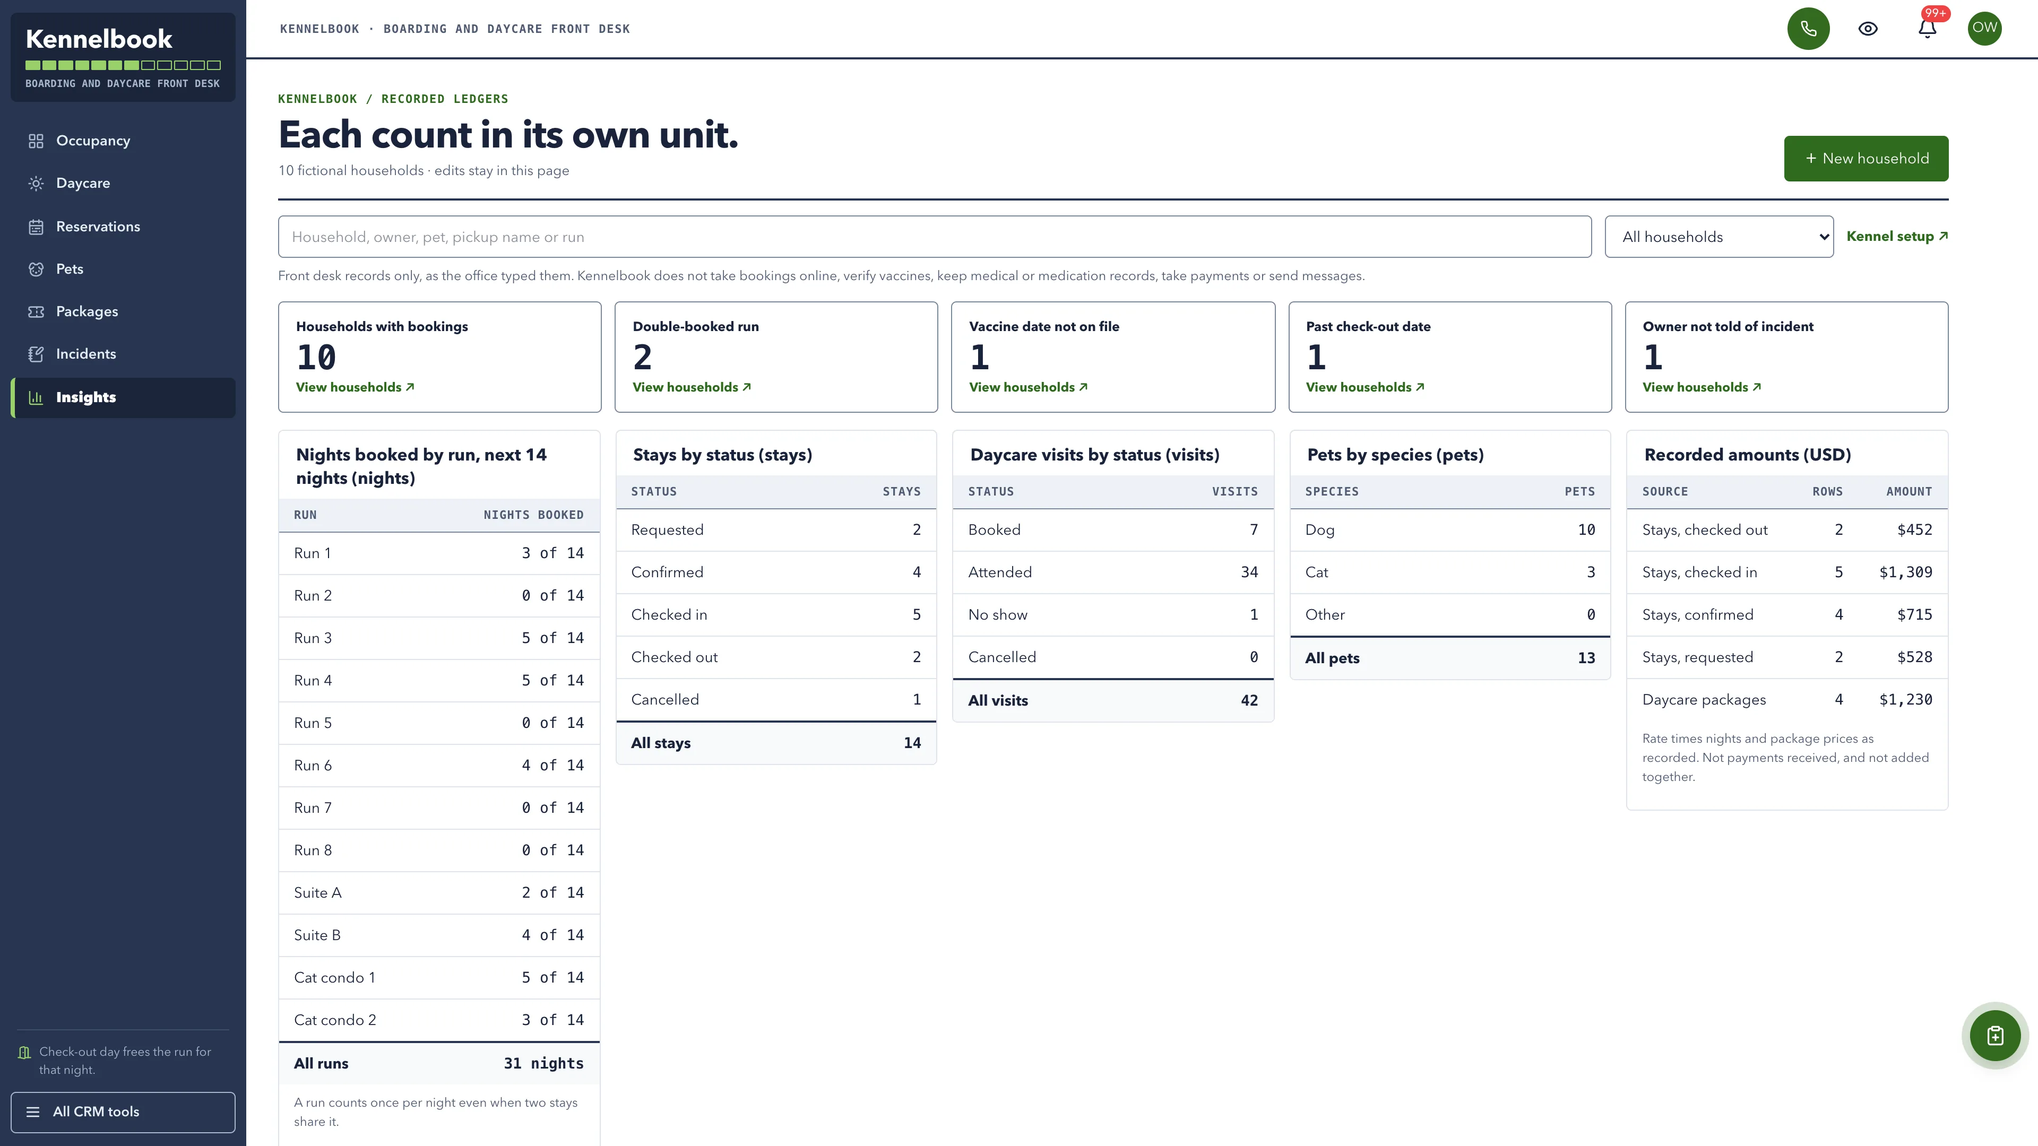Click the hamburger icon on All CRM tools
Screen dimensions: 2038x1146
tap(33, 1112)
